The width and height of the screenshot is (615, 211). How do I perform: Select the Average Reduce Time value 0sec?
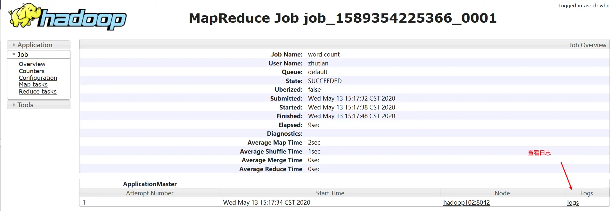314,169
